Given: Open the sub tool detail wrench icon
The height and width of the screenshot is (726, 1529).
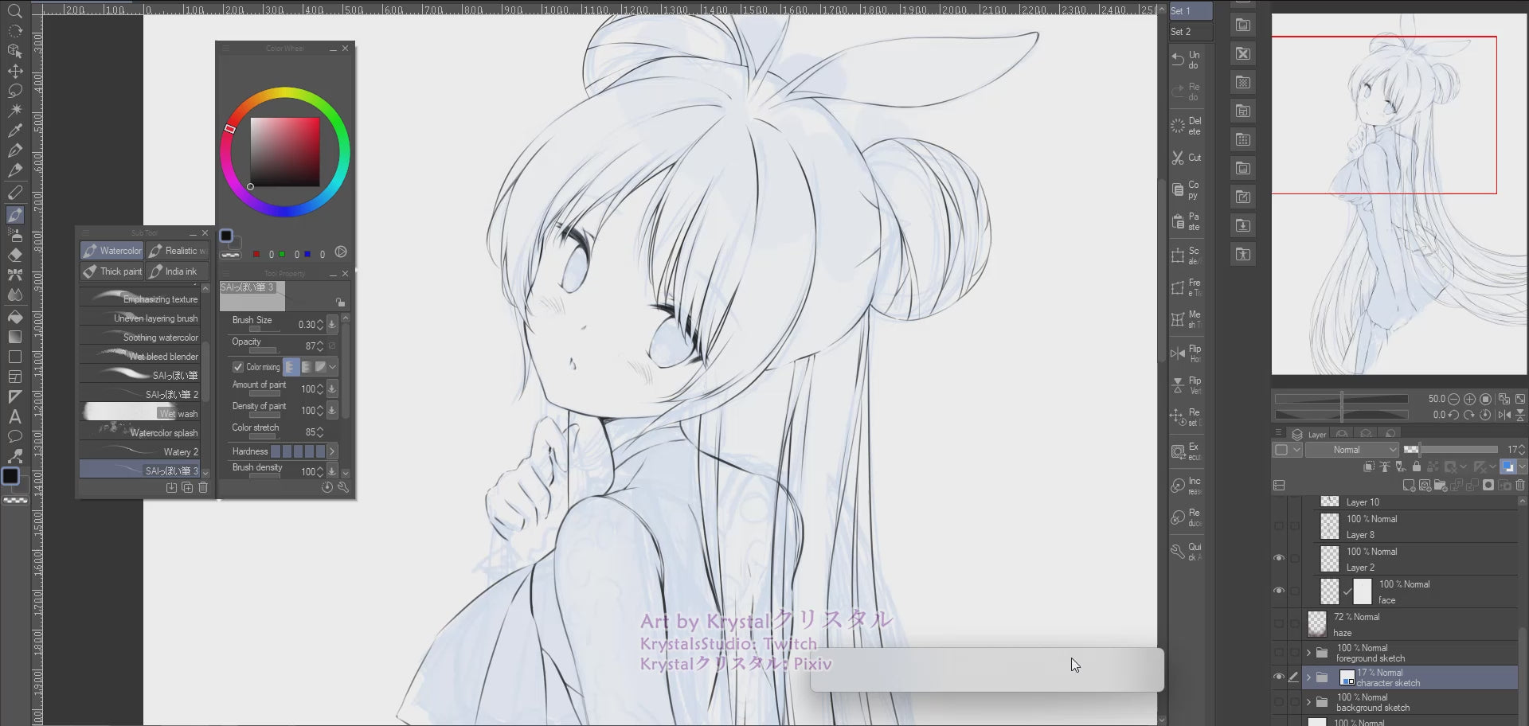Looking at the screenshot, I should (343, 487).
